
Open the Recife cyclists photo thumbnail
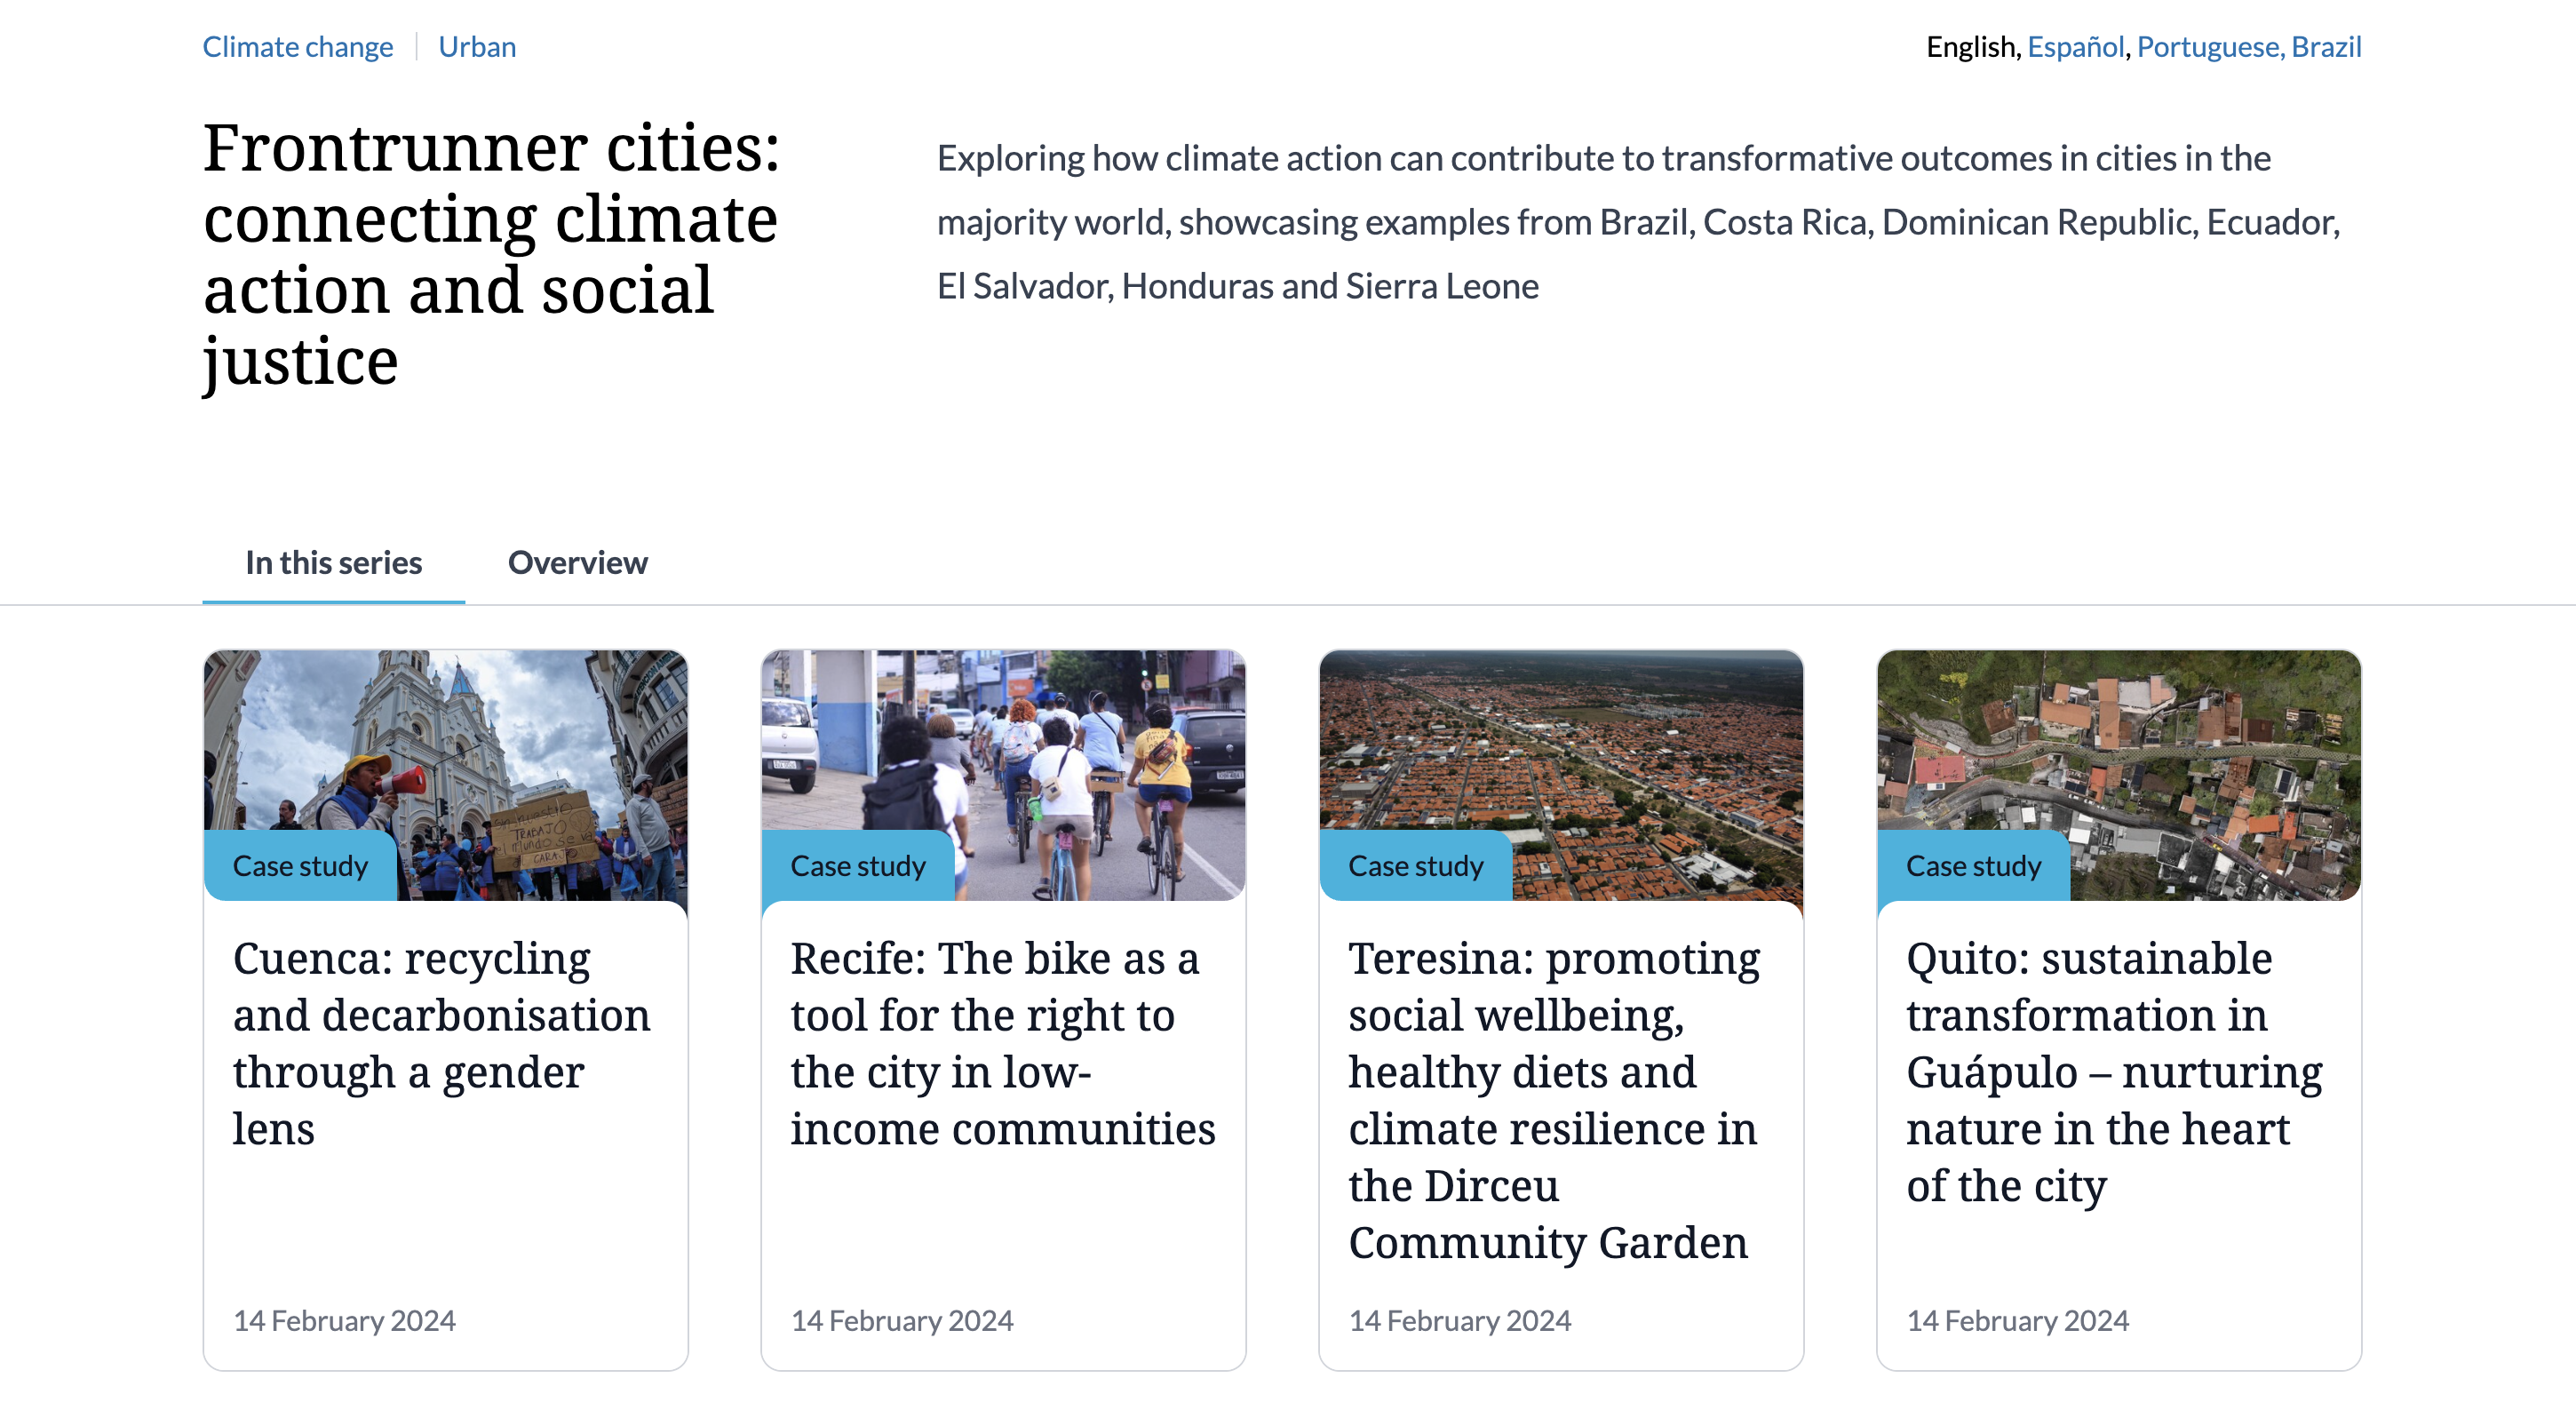coord(1003,740)
